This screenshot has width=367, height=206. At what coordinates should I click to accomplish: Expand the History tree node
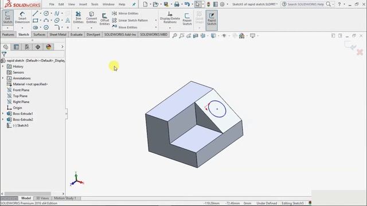click(x=3, y=66)
